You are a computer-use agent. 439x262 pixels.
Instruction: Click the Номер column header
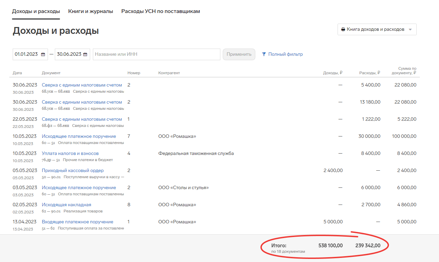(x=134, y=73)
